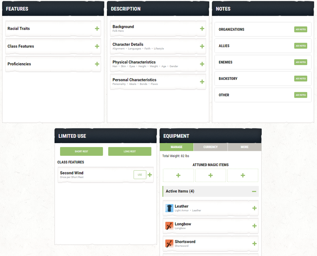Expand Longbow item plus icon
Image resolution: width=317 pixels, height=256 pixels.
click(x=254, y=226)
